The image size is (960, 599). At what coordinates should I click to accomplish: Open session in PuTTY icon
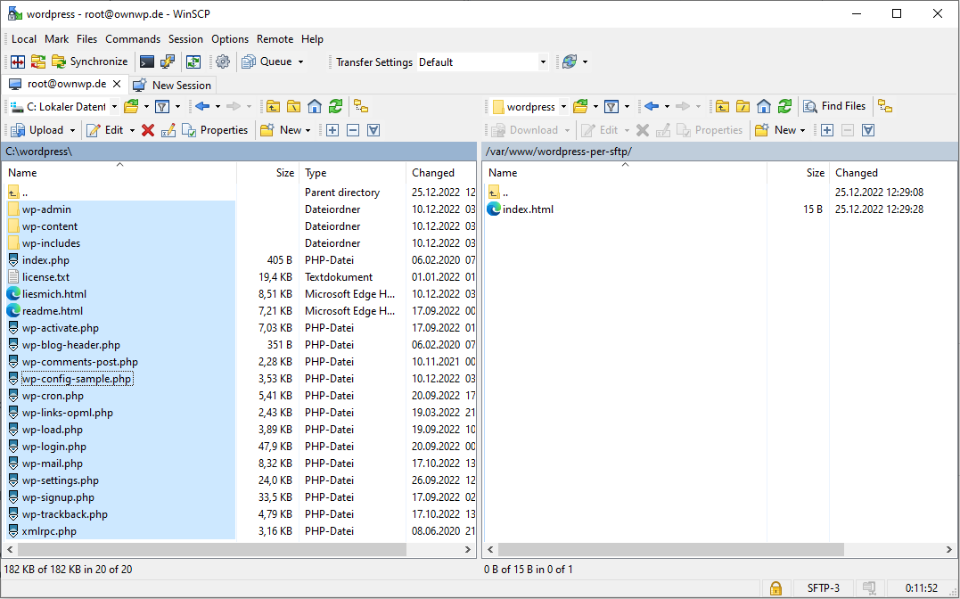168,62
